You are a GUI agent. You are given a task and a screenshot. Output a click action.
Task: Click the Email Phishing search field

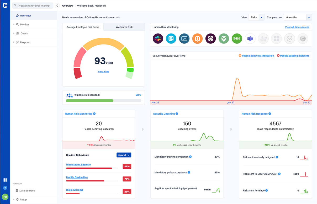[x=33, y=5]
